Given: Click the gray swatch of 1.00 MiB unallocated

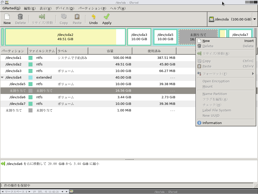Looking at the screenshot, I should point(30,110).
